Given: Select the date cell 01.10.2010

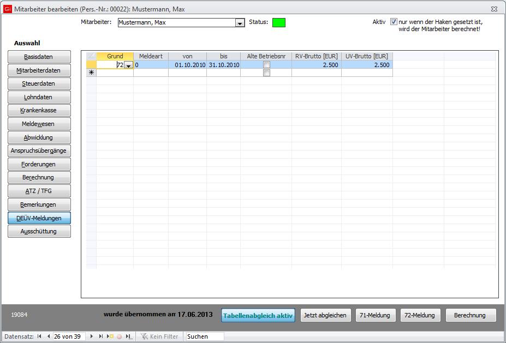Looking at the screenshot, I should (187, 65).
